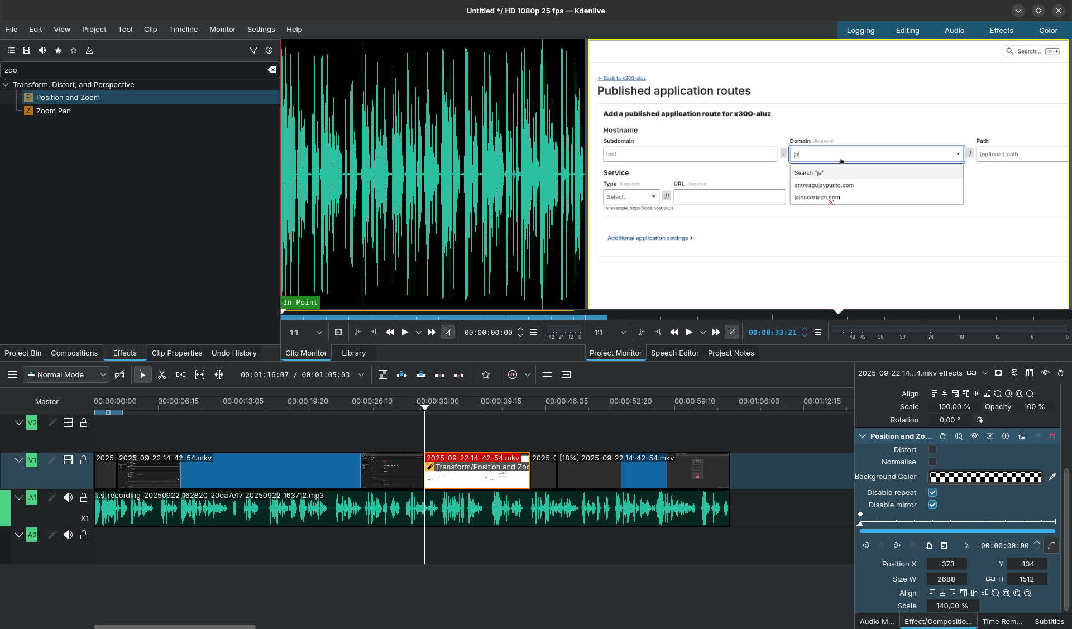Clear the effects search field
1072x629 pixels.
pyautogui.click(x=272, y=70)
